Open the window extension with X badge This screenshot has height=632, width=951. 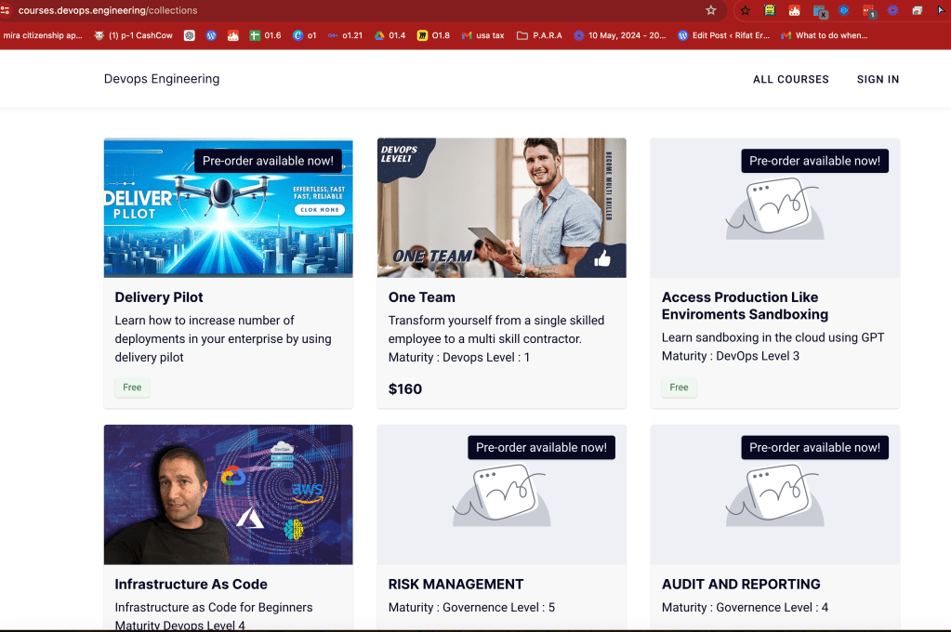coord(820,11)
